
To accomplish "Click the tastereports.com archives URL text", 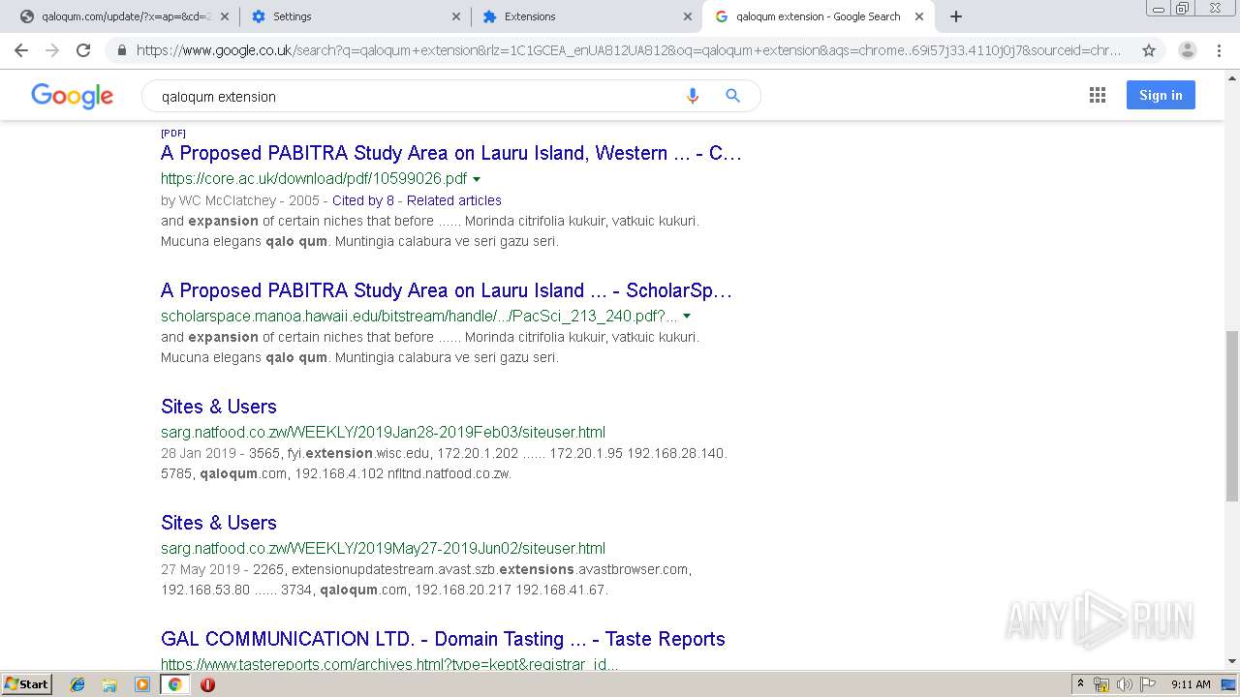I will [389, 664].
